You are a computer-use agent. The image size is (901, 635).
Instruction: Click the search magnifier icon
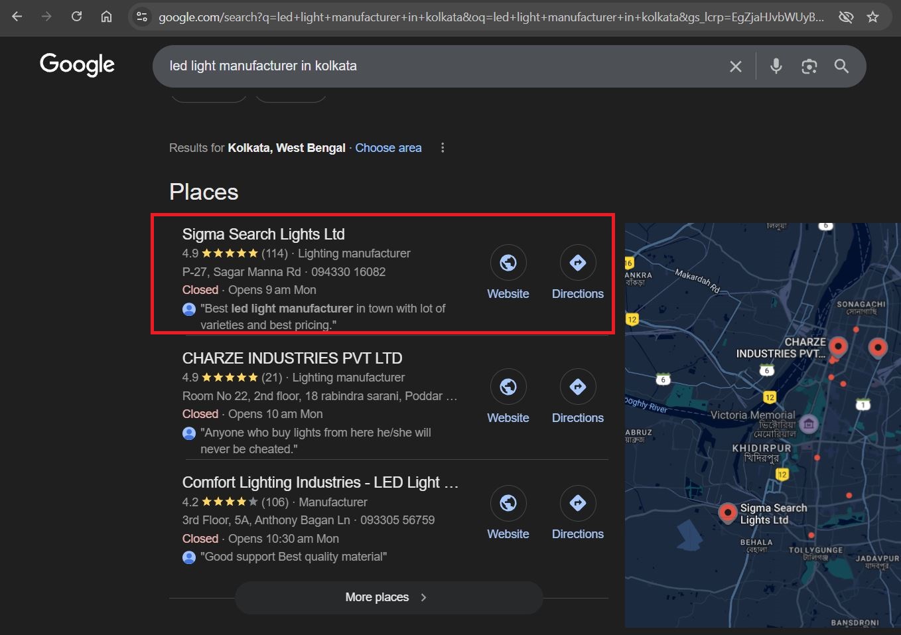coord(841,66)
